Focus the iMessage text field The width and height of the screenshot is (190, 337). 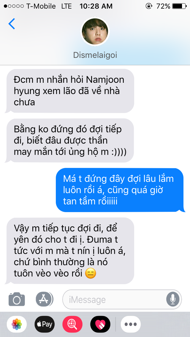(x=122, y=299)
